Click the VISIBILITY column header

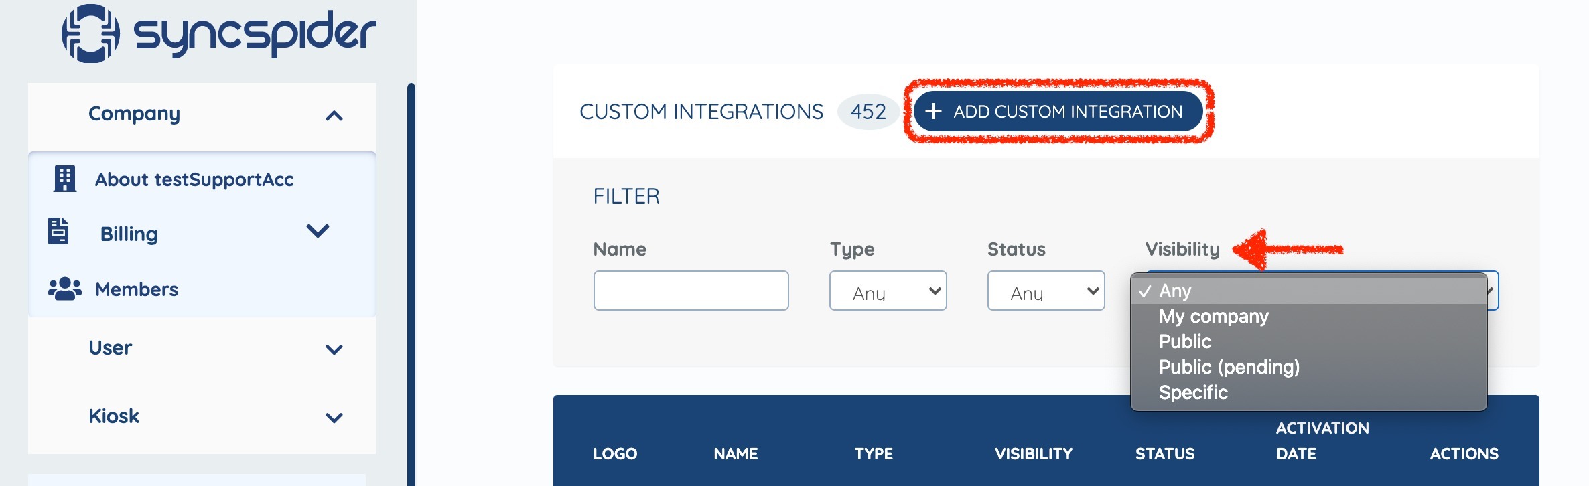pos(1034,454)
